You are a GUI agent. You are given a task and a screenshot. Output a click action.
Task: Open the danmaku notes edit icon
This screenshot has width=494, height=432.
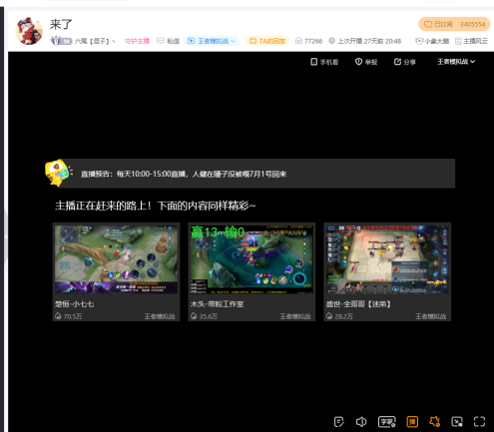pyautogui.click(x=339, y=422)
